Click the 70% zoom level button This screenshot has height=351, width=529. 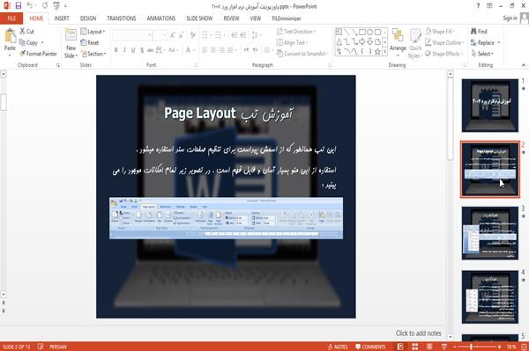pos(511,347)
